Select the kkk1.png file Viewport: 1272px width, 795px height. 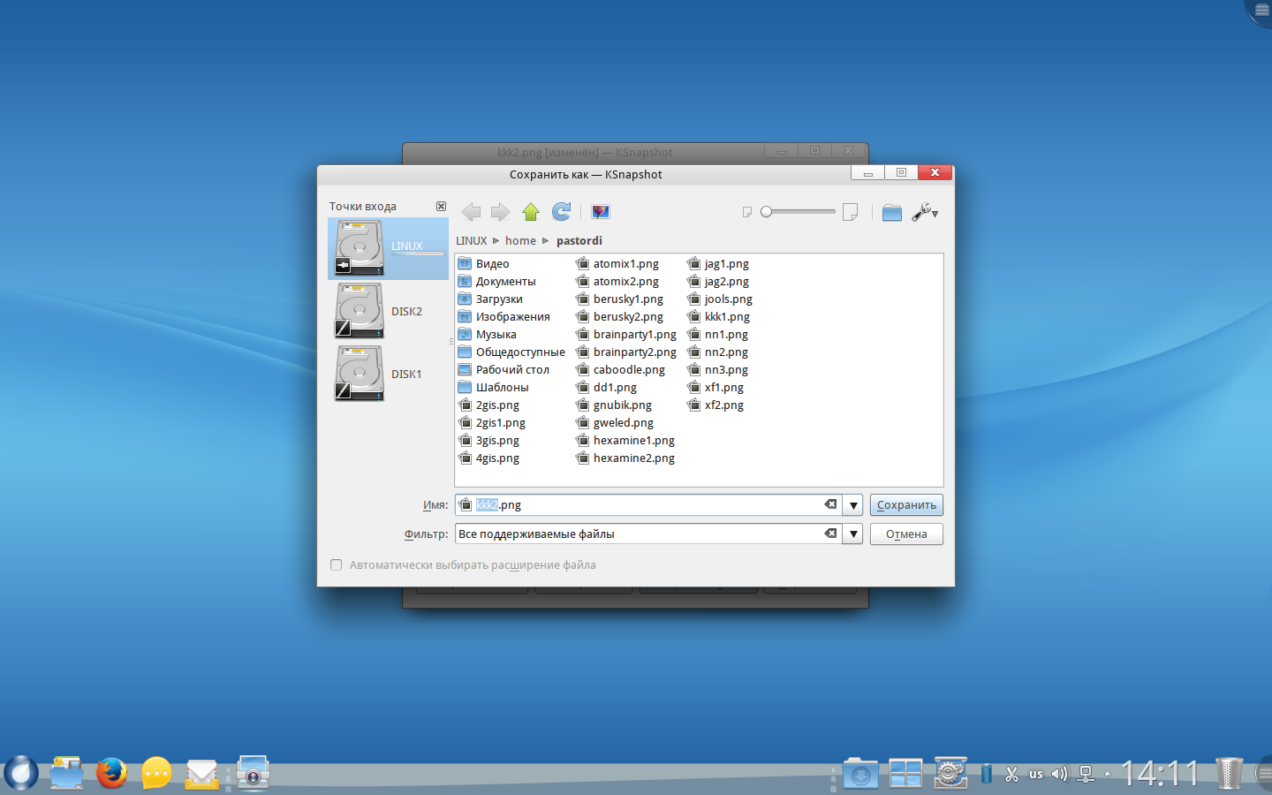pyautogui.click(x=726, y=317)
